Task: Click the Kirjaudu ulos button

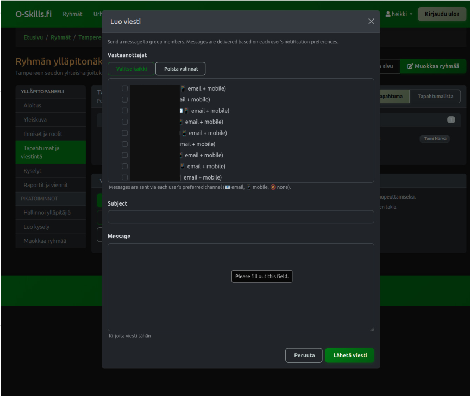Action: (441, 14)
